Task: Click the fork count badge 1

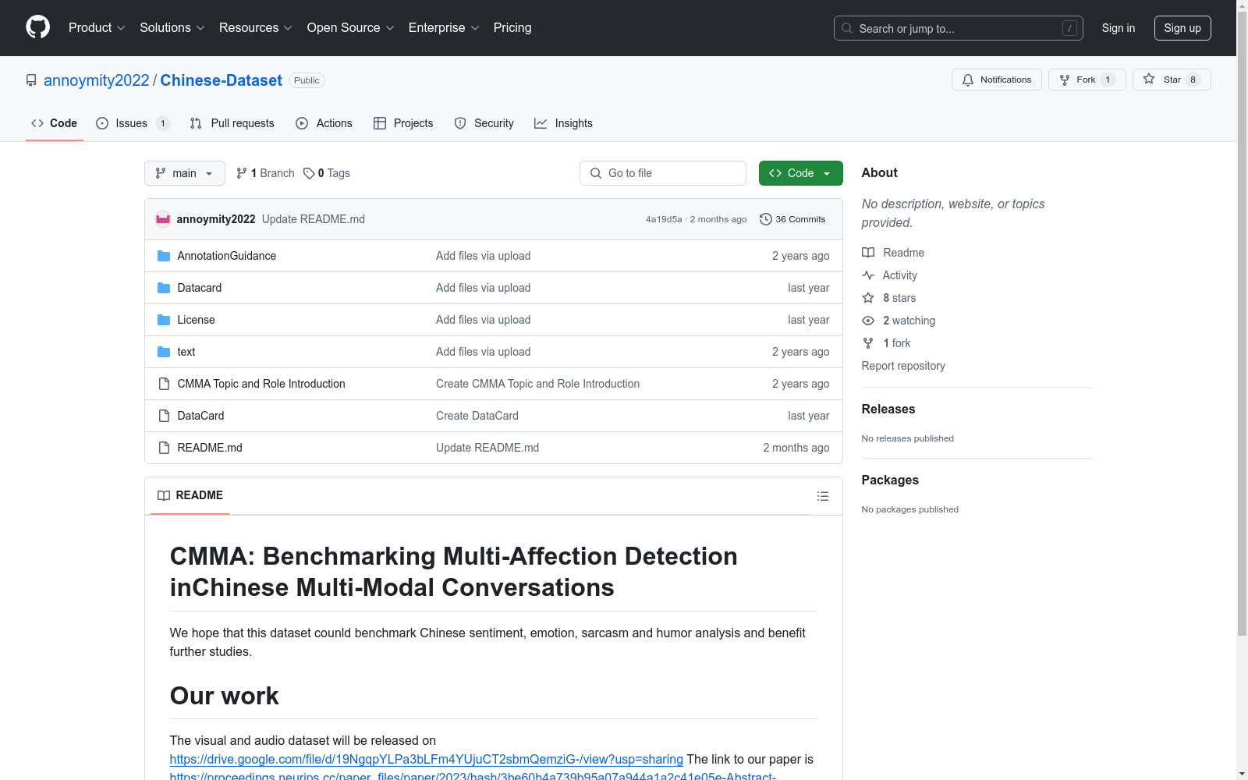Action: (1108, 80)
